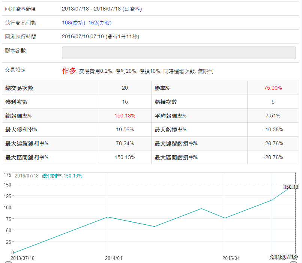Open the 108(成功) successful items link
Screen dimensions: 302x263
[74, 23]
